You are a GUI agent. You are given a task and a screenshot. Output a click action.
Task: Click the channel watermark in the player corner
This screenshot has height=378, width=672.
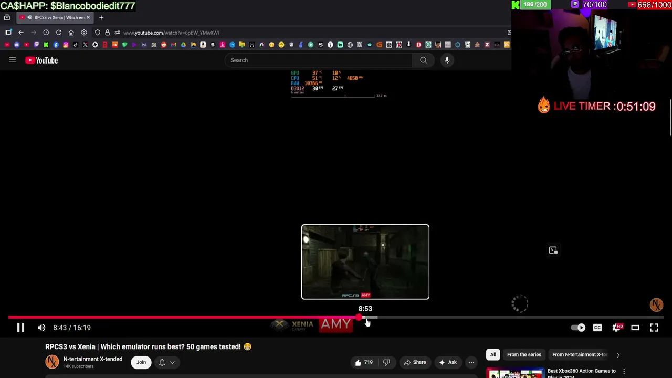pos(656,305)
